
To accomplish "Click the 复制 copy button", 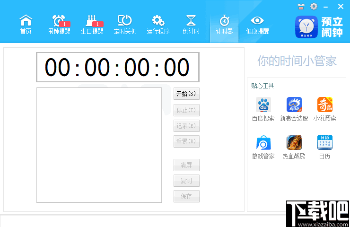I will click(x=186, y=181).
